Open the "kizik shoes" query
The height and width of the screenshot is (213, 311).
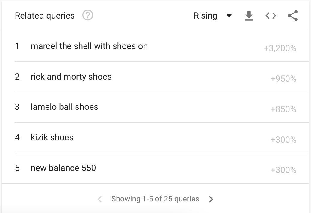(52, 138)
